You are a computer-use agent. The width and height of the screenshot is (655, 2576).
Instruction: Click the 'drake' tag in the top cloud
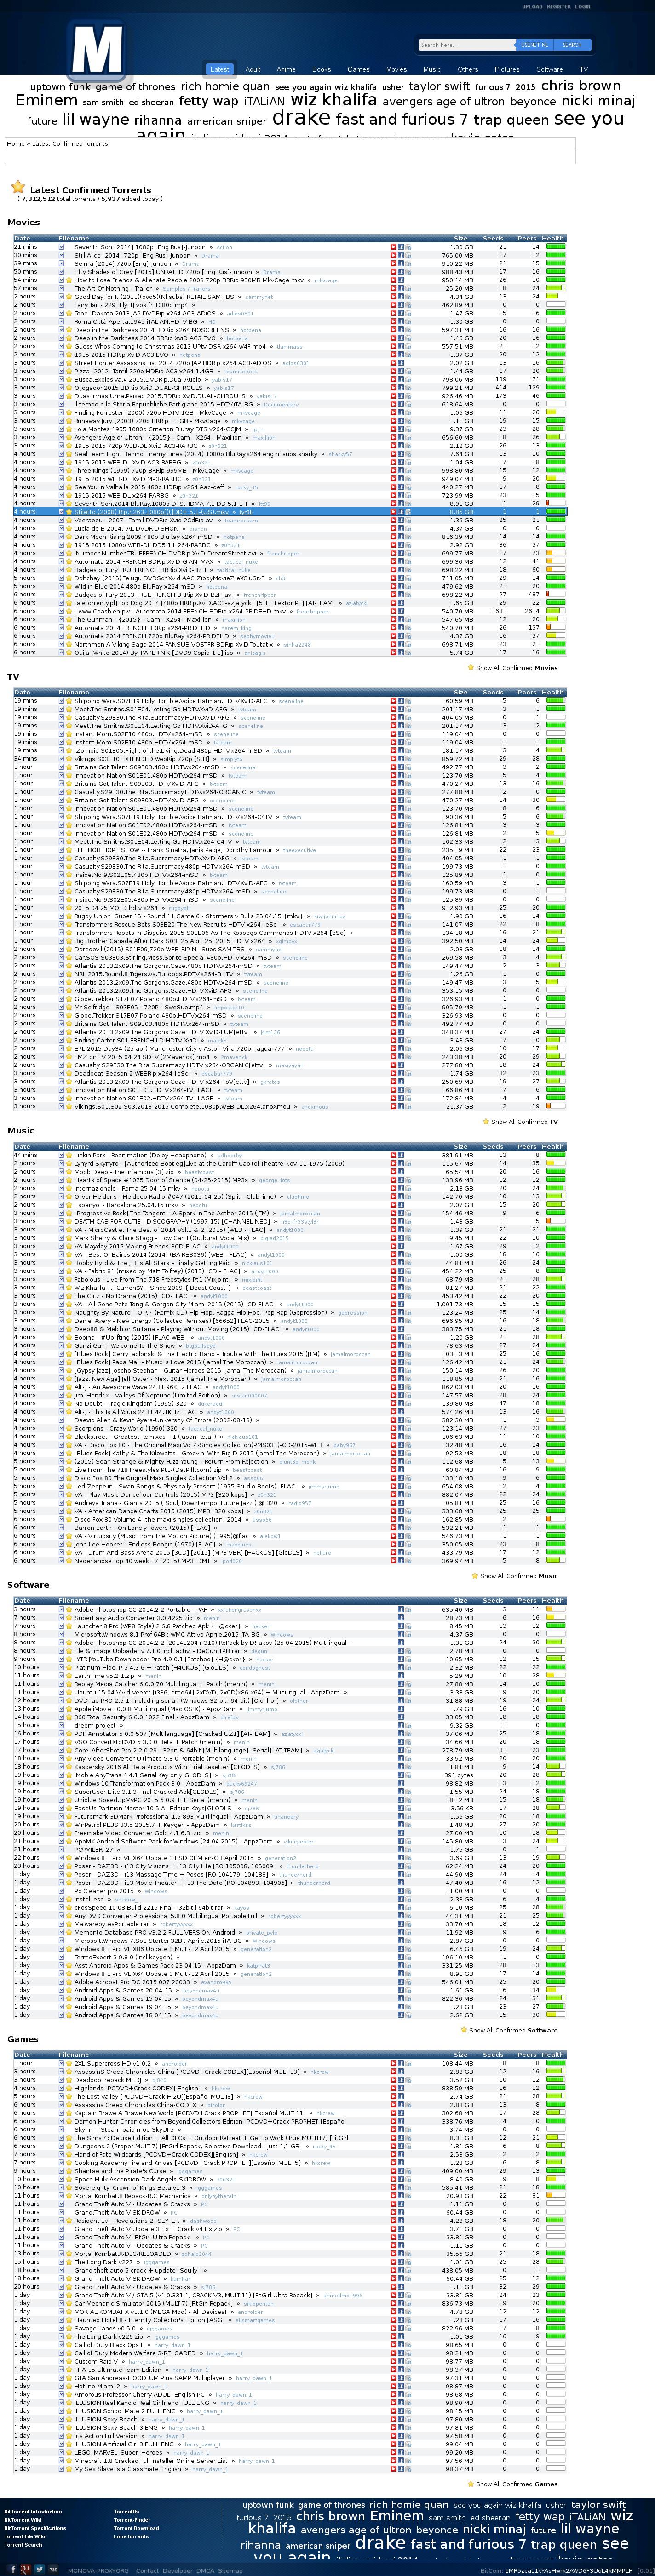(x=301, y=118)
